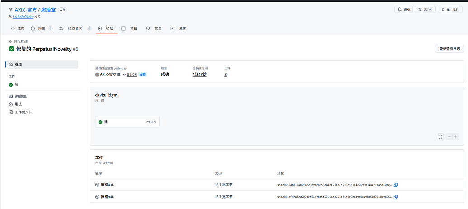Viewport: 468px width, 209px height.
Task: Select 总结 in the left sidebar
Action: (42, 65)
